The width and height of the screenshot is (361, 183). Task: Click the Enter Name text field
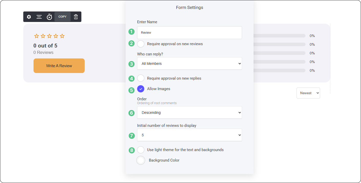coord(189,33)
